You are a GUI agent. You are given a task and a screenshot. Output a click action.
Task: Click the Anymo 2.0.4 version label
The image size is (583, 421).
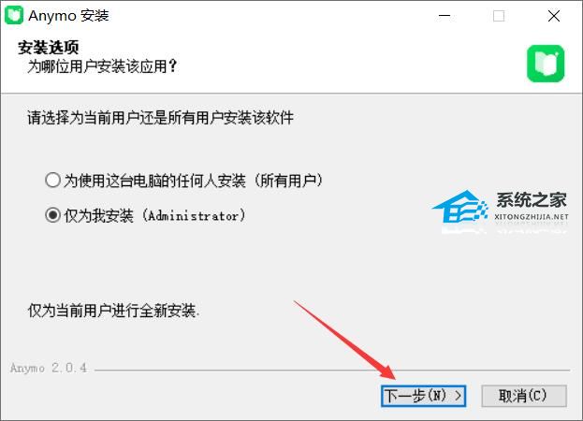[x=49, y=368]
